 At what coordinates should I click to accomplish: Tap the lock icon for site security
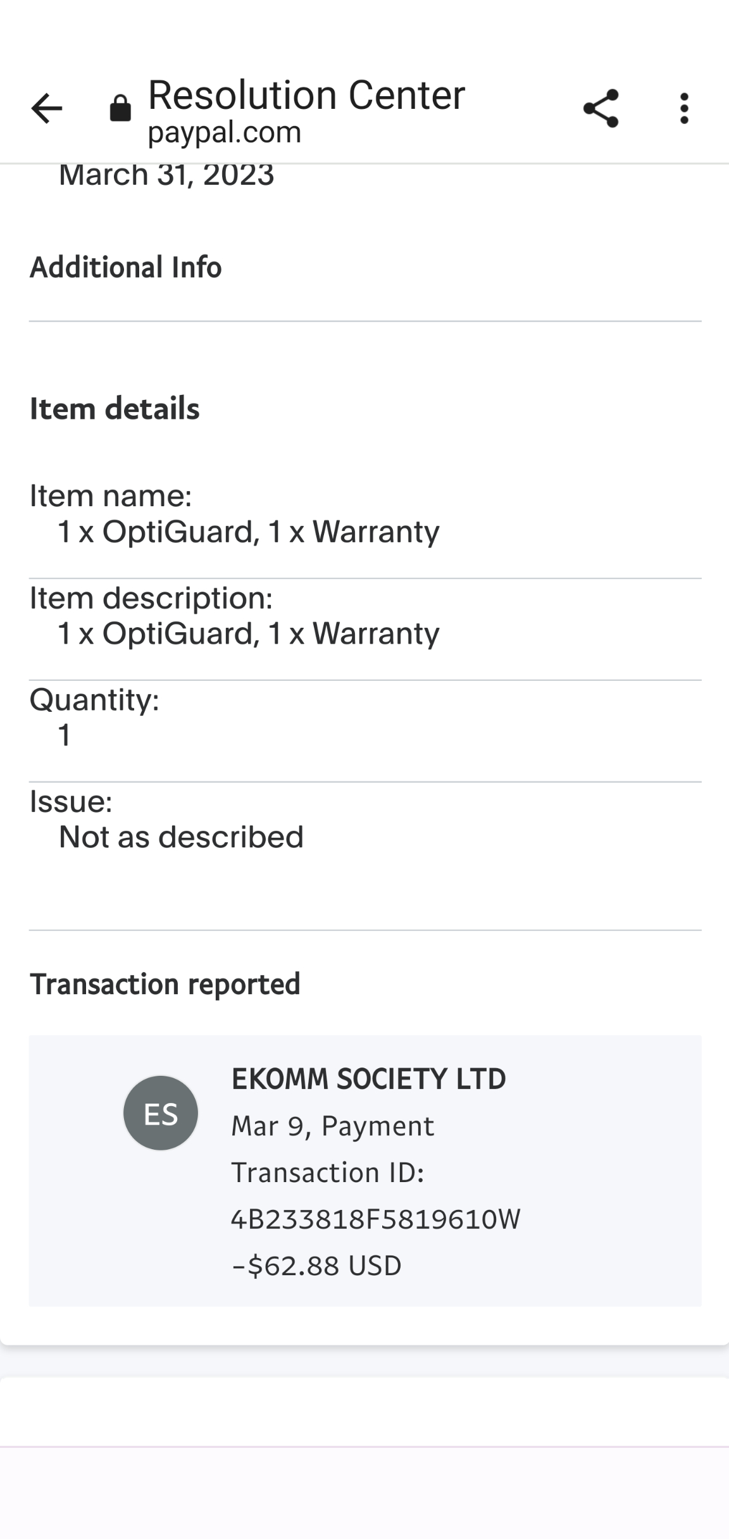[120, 108]
